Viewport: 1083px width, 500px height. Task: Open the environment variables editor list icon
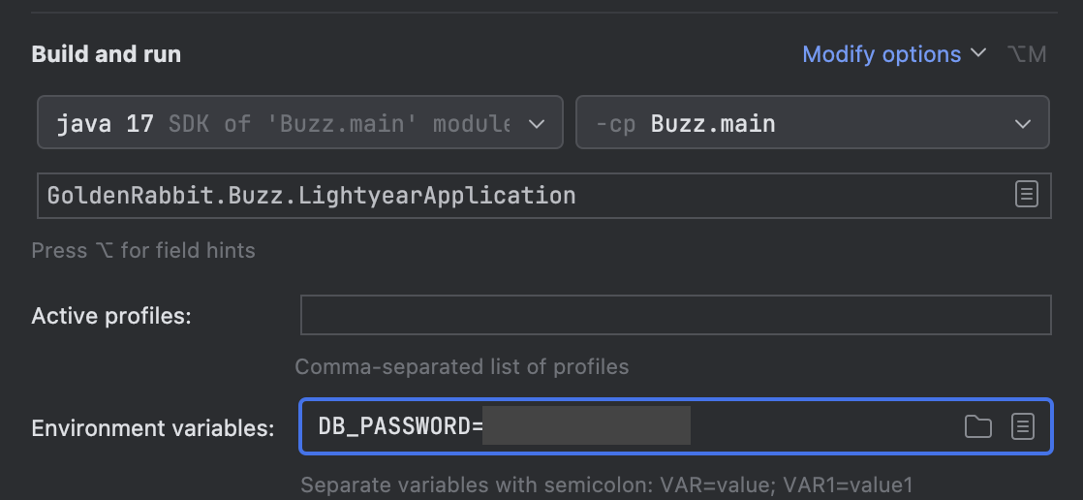1023,426
